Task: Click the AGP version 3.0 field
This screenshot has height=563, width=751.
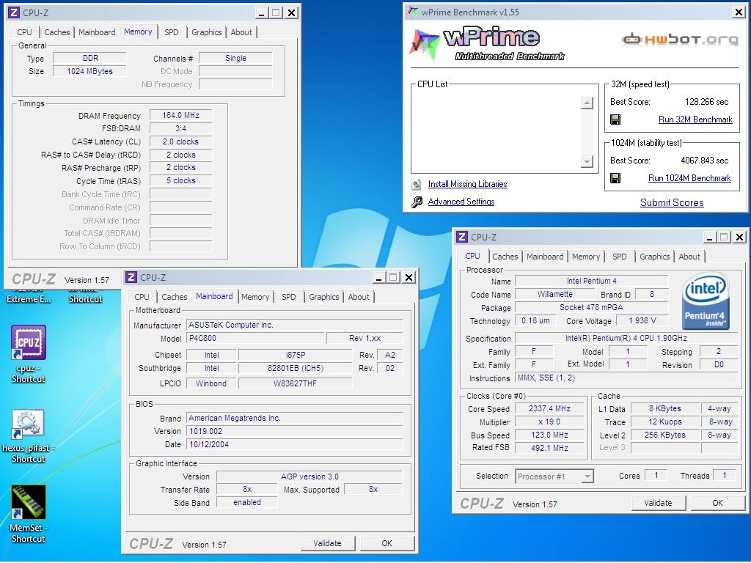Action: pyautogui.click(x=309, y=476)
